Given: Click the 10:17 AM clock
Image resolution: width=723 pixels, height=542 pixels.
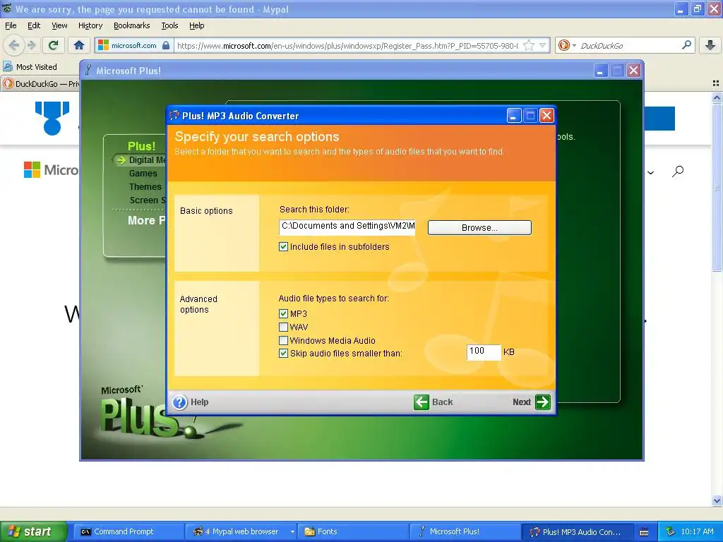Looking at the screenshot, I should point(697,531).
